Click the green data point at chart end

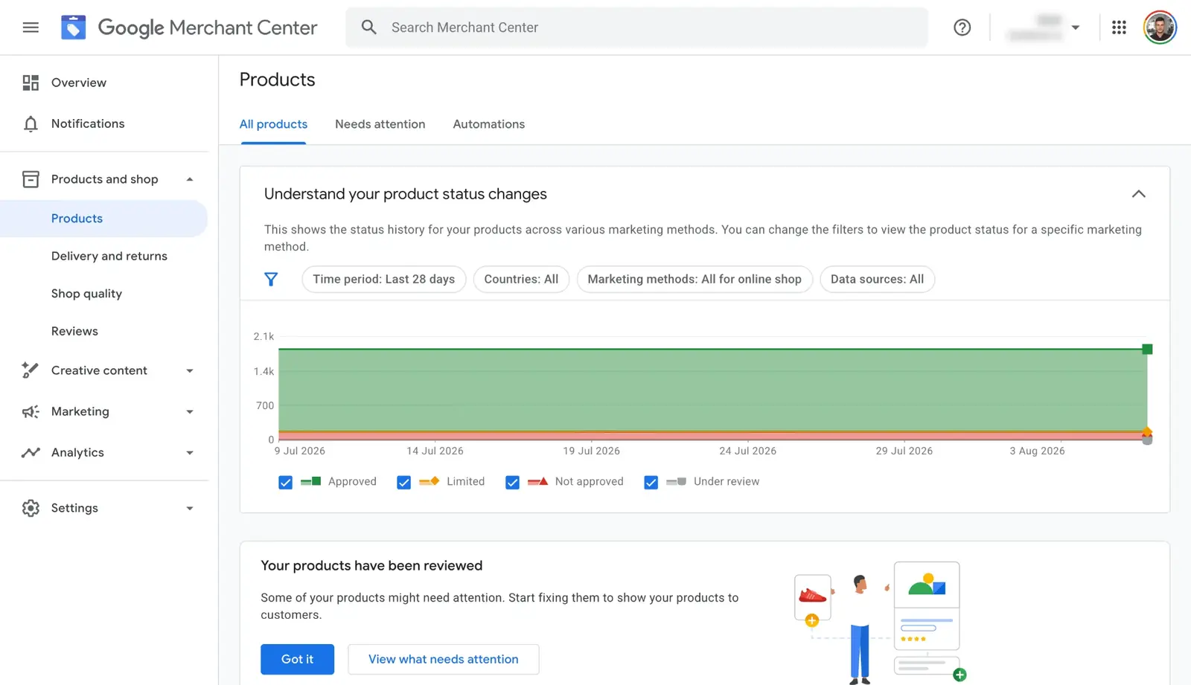pyautogui.click(x=1147, y=349)
